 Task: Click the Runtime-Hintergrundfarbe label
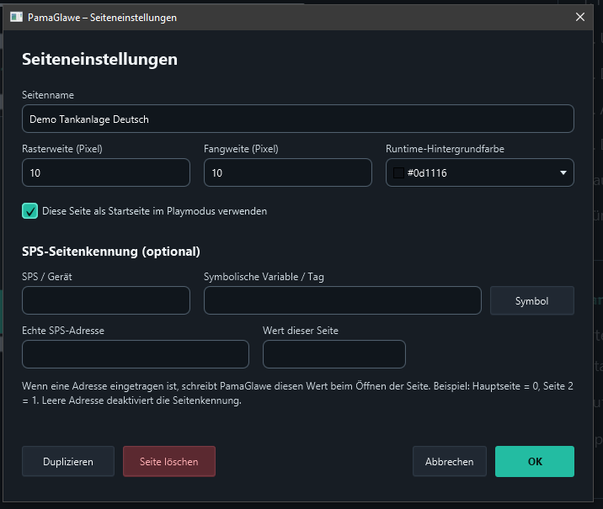click(x=445, y=149)
